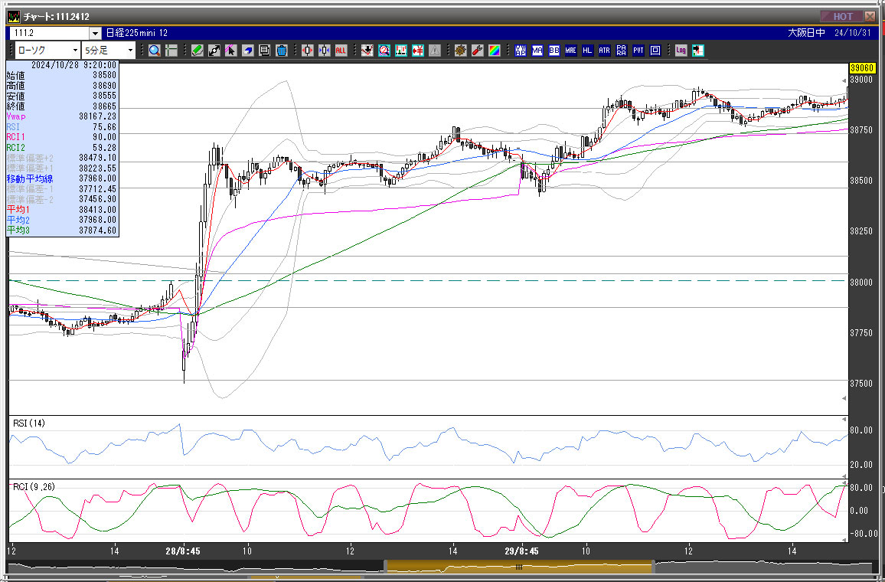Viewport: 885px width, 582px height.
Task: Toggle the VWAP indicator button
Action: pyautogui.click(x=521, y=51)
